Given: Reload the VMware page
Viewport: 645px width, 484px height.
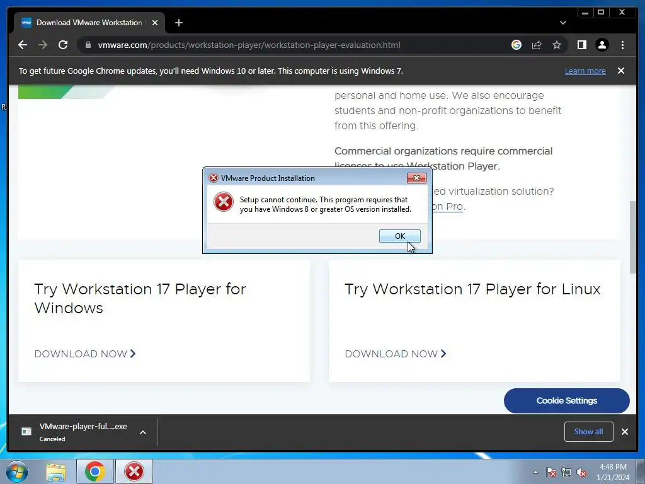Looking at the screenshot, I should coord(63,45).
